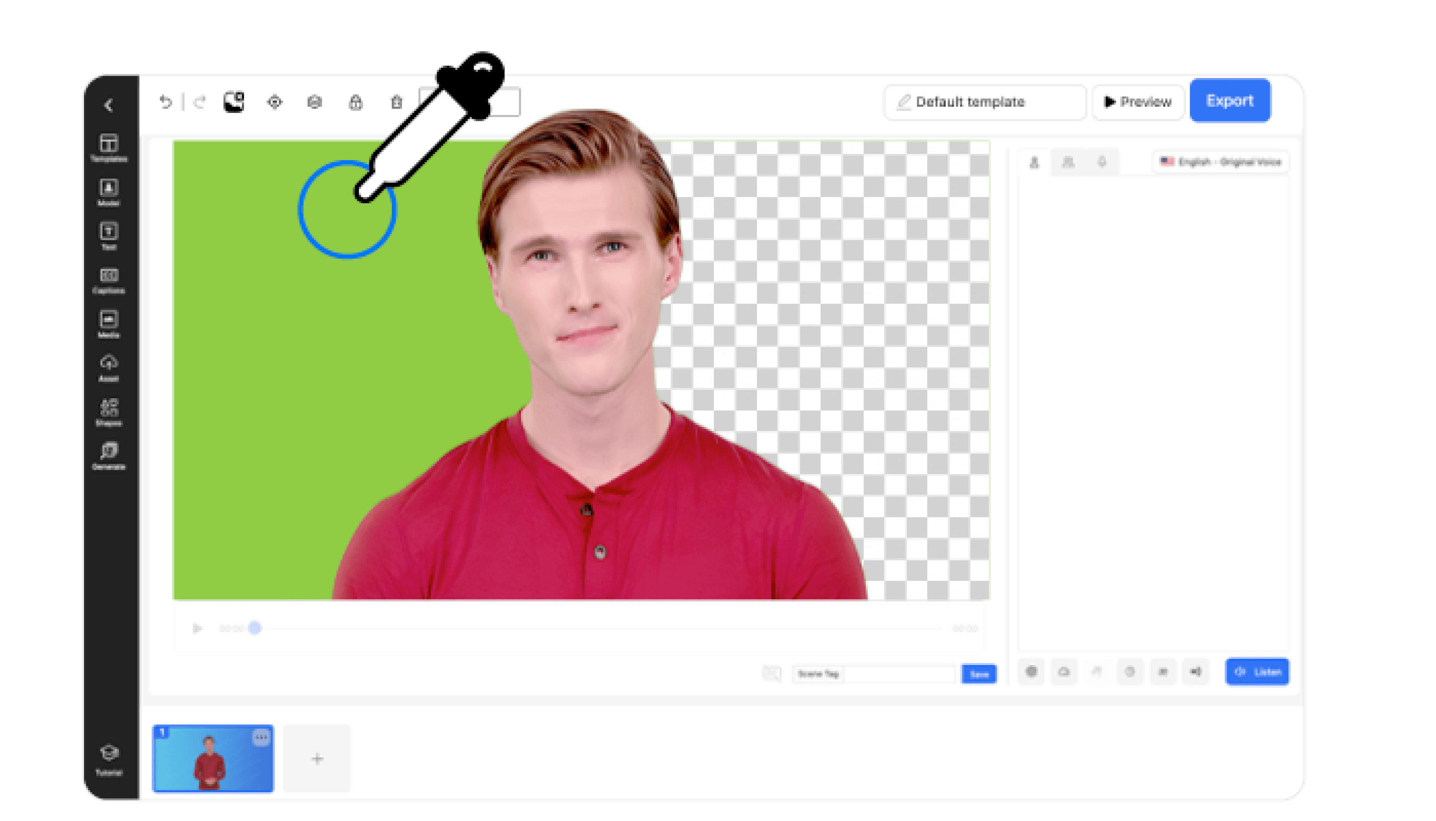
Task: Click the Export button
Action: pyautogui.click(x=1230, y=101)
